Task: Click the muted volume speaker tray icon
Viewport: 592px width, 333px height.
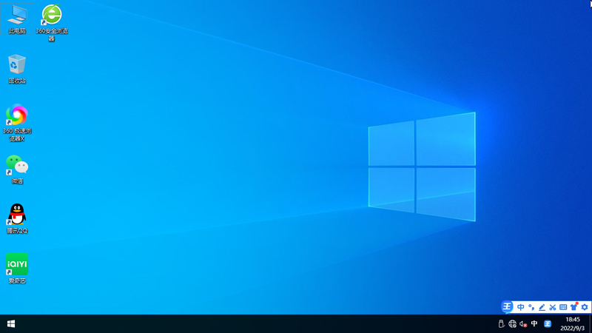Action: tap(523, 324)
